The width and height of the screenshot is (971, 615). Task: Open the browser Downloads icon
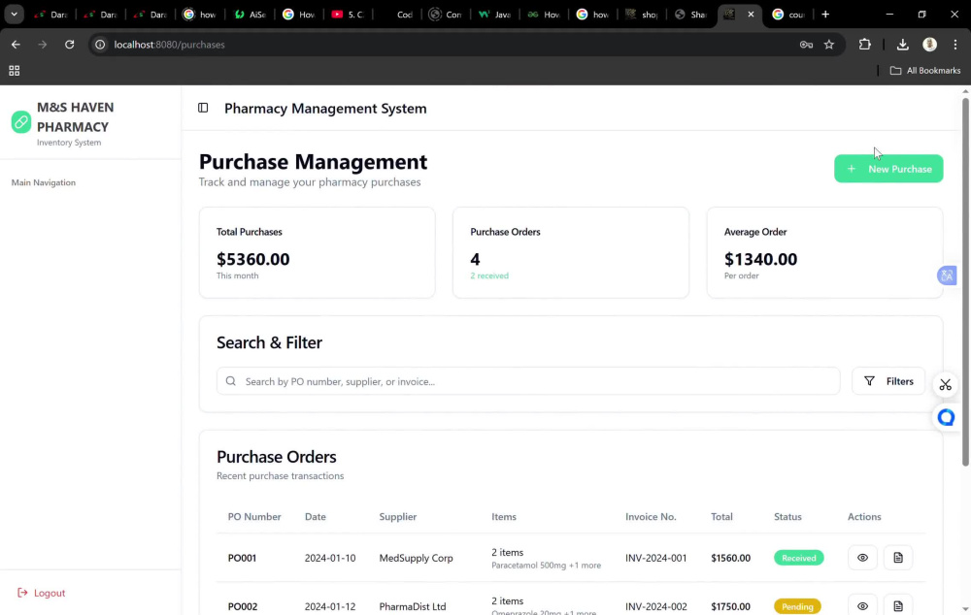click(x=902, y=45)
